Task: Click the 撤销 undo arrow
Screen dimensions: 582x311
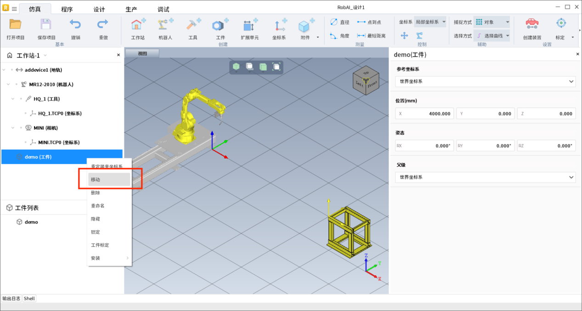Action: click(x=75, y=25)
